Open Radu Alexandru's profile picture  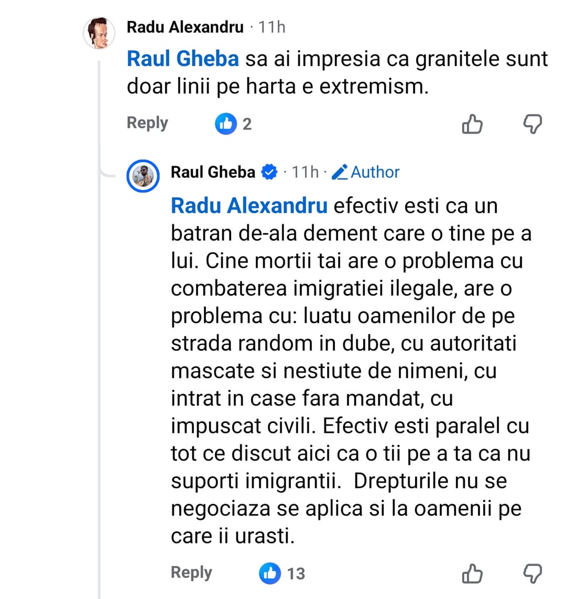(99, 32)
